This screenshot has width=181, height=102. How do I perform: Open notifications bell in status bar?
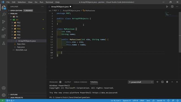(178, 101)
